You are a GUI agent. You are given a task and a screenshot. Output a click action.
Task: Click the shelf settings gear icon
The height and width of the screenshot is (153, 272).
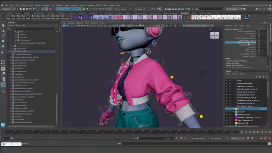click(3, 18)
